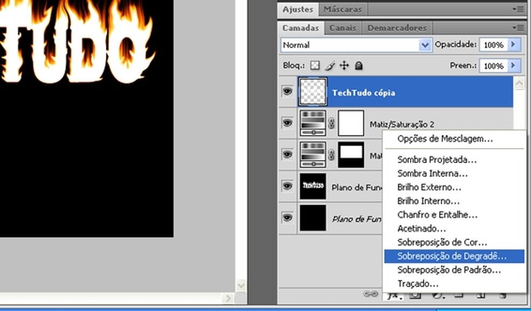Switch to the Camadas tab
The height and width of the screenshot is (311, 531).
[301, 28]
